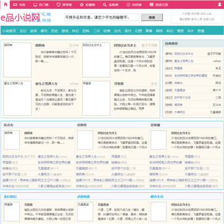Open the 无量真途 cover under 武侠仙侠
This screenshot has height=224, width=224.
coord(85,212)
